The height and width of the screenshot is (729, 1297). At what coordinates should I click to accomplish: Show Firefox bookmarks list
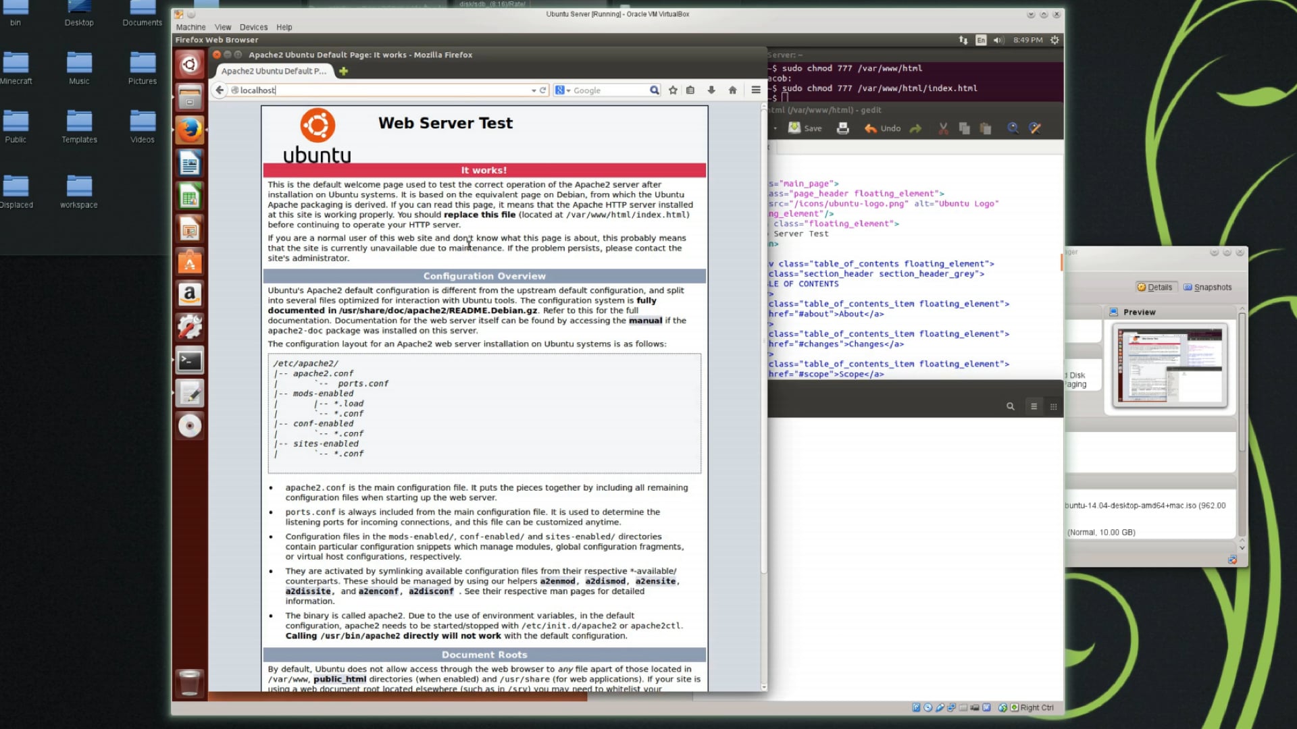tap(690, 90)
